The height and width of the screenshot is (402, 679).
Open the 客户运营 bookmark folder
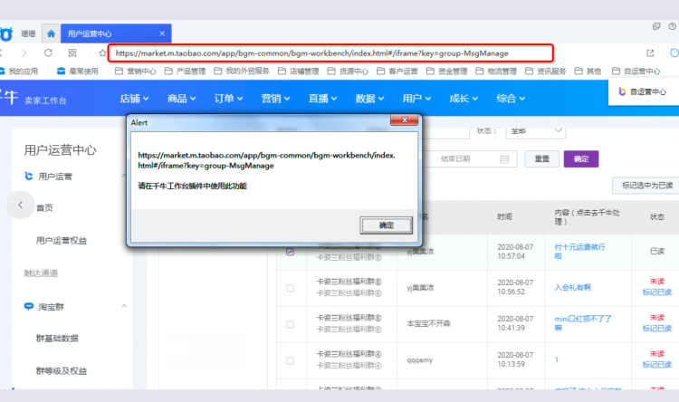(397, 71)
